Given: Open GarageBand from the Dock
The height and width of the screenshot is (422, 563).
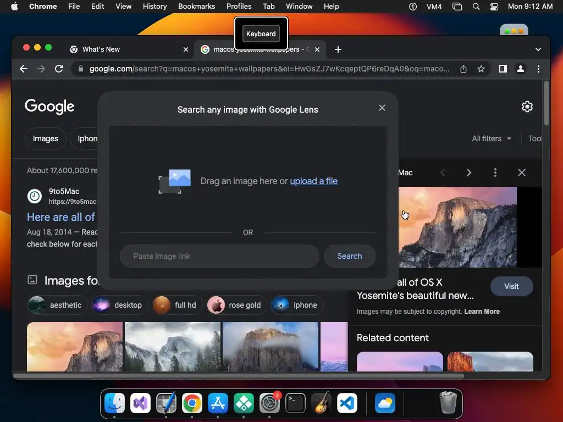Looking at the screenshot, I should (321, 403).
